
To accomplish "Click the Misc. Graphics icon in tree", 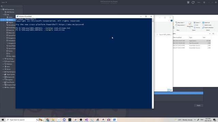I will (5, 87).
